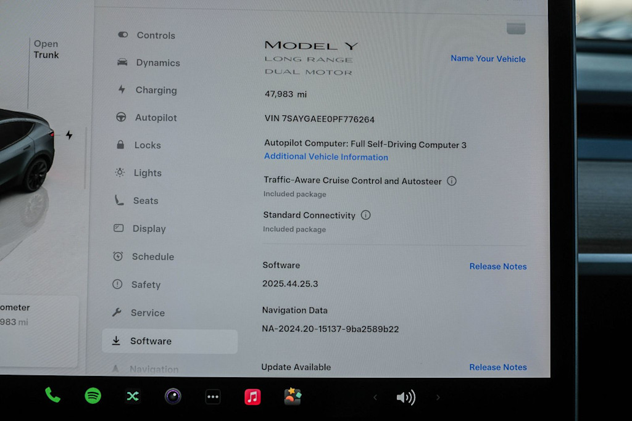632x421 pixels.
Task: Tap the Model Y Long Range title
Action: click(x=311, y=59)
